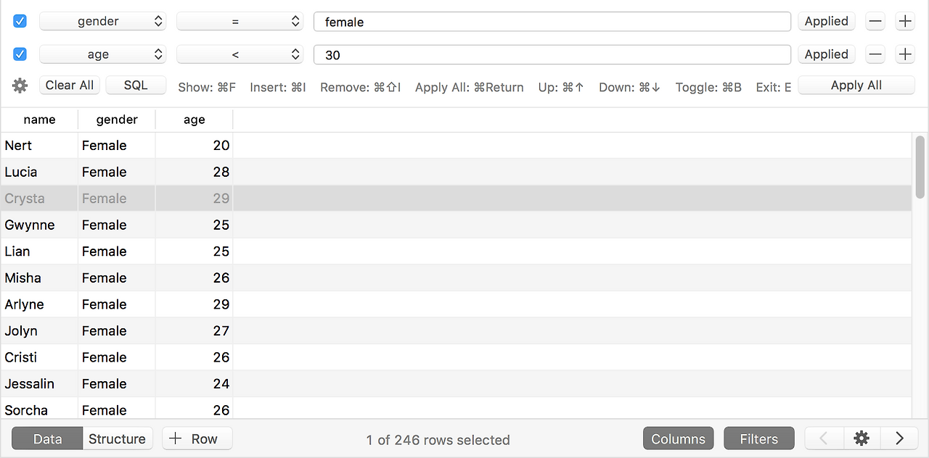Open the gender column dropdown
Image resolution: width=929 pixels, height=458 pixels.
pyautogui.click(x=102, y=22)
